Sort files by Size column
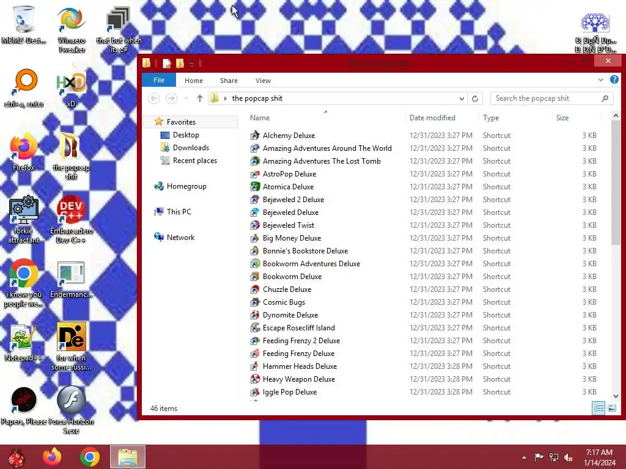 click(576, 118)
